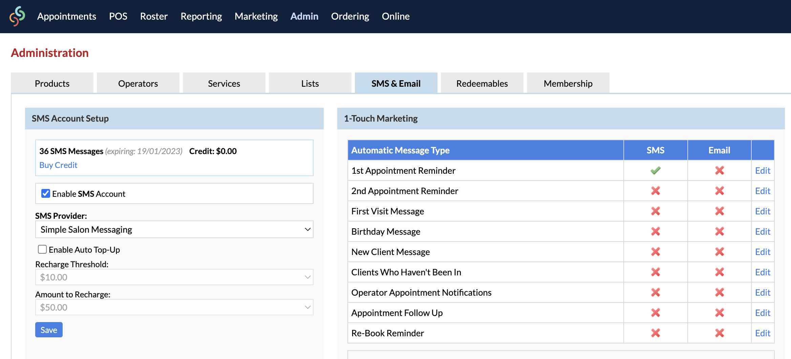Click Email cross for 2nd Appointment Reminder
This screenshot has height=359, width=791.
[720, 191]
